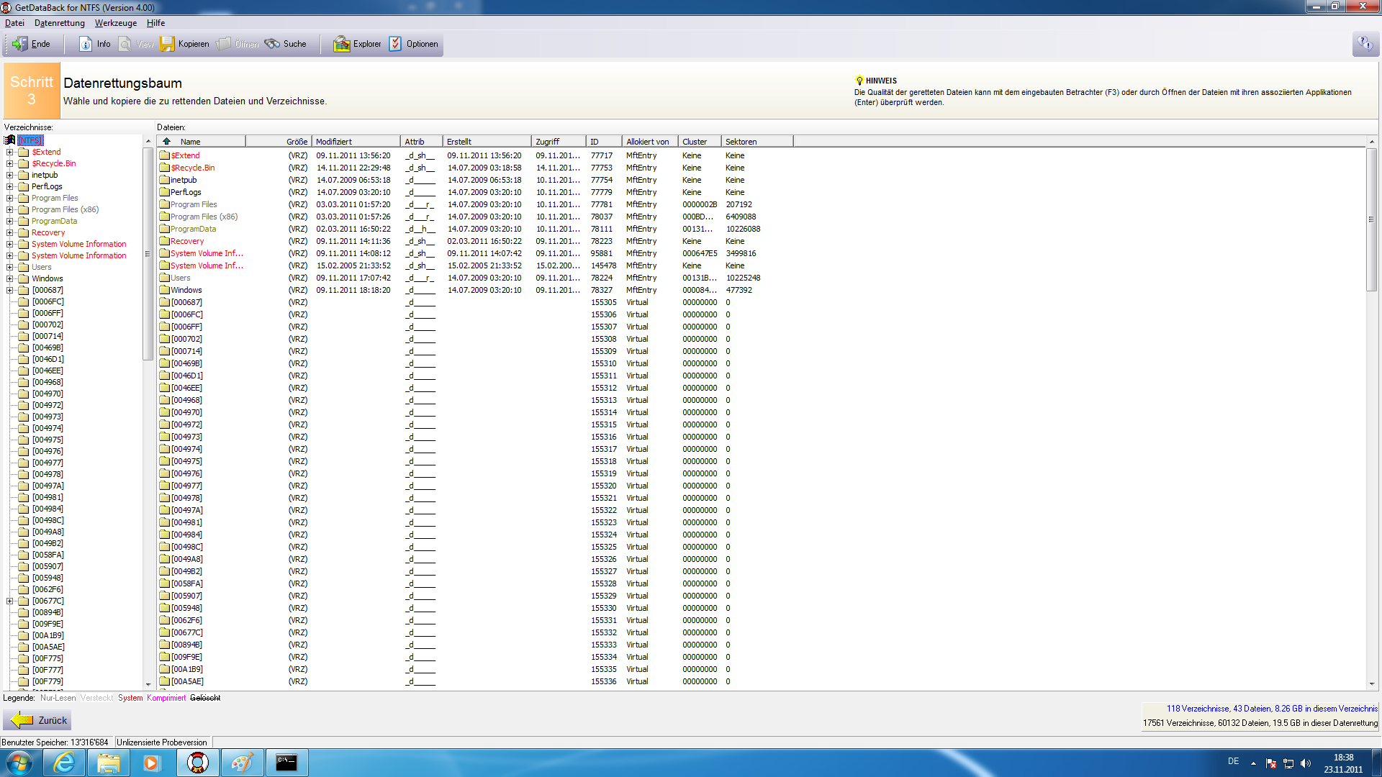Expand the [00677C] directory node
Viewport: 1382px width, 777px height.
coord(10,601)
